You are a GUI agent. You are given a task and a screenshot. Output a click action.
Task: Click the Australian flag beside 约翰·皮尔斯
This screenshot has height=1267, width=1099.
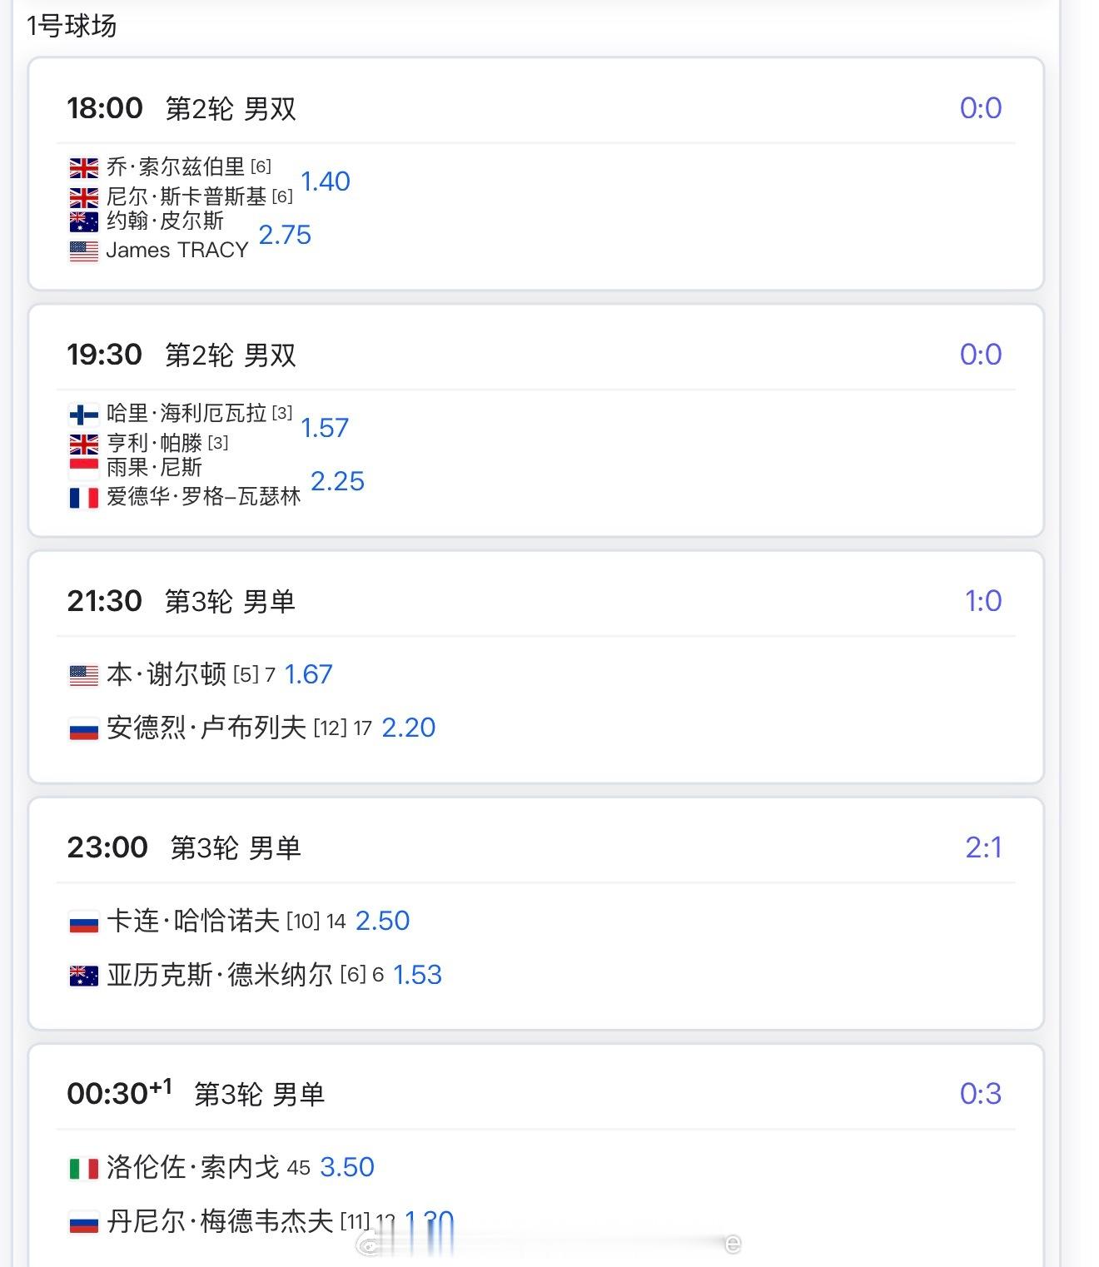83,221
